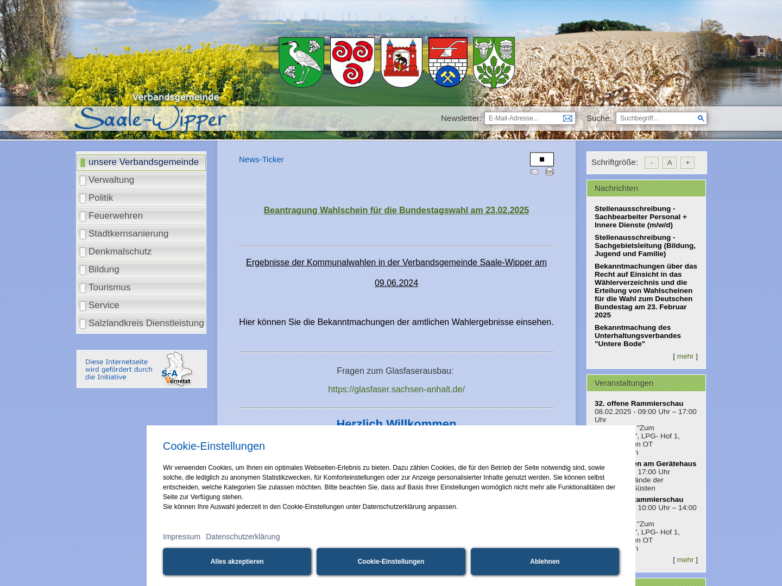Open Stellenausschreibung Sachgebietsleitung news

coord(645,246)
